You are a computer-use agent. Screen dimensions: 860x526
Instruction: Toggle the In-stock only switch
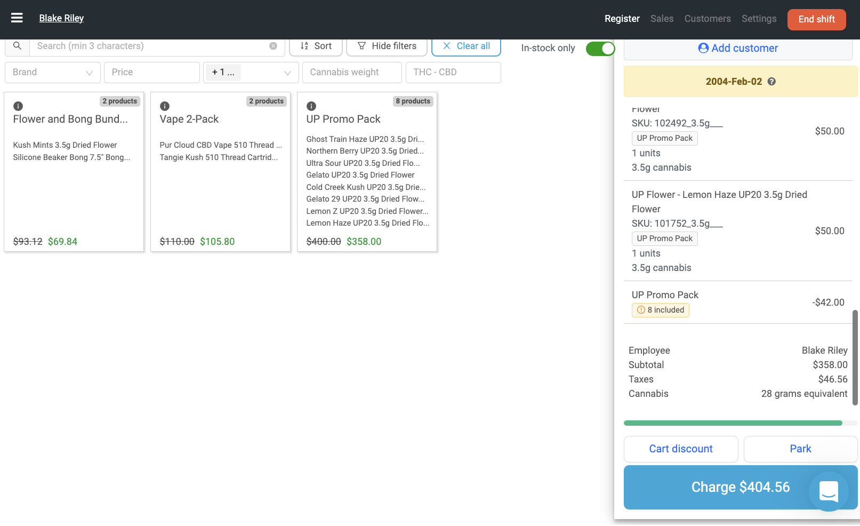click(600, 49)
